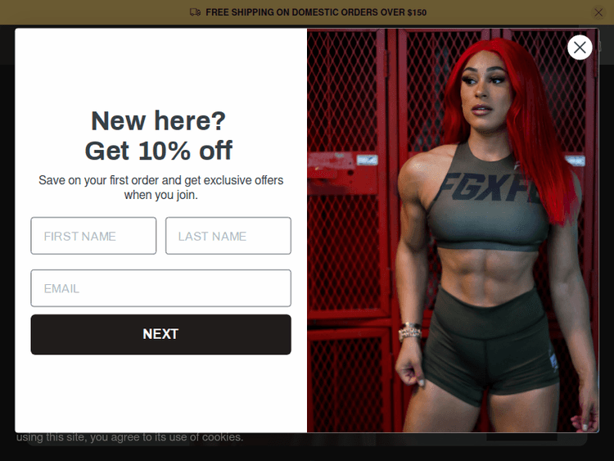
Task: Select the EMAIL input box
Action: tap(161, 288)
